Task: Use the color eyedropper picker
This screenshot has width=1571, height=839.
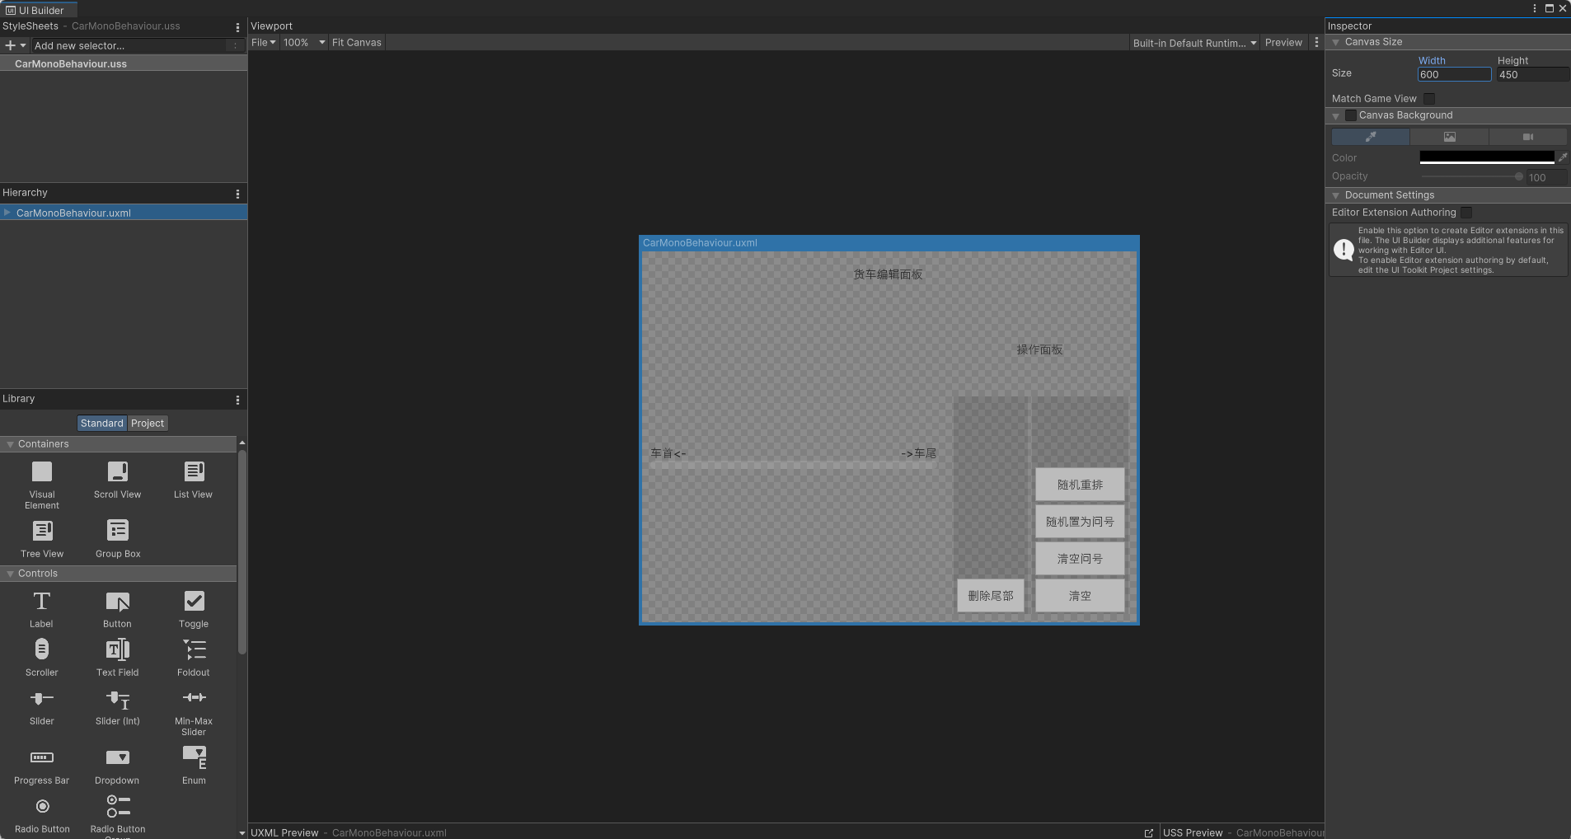Action: tap(1562, 157)
